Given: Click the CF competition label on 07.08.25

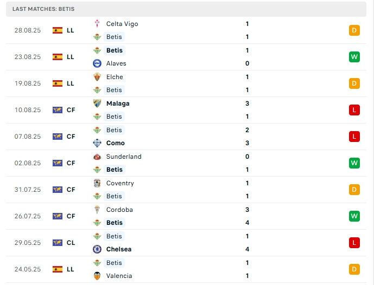Looking at the screenshot, I should click(71, 137).
